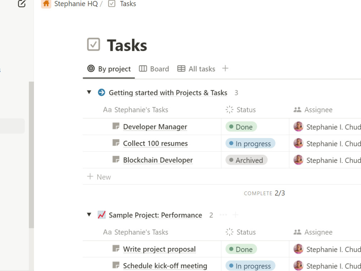Click the chart icon of Sample Project
Viewport: 361px width, 271px height.
click(101, 215)
